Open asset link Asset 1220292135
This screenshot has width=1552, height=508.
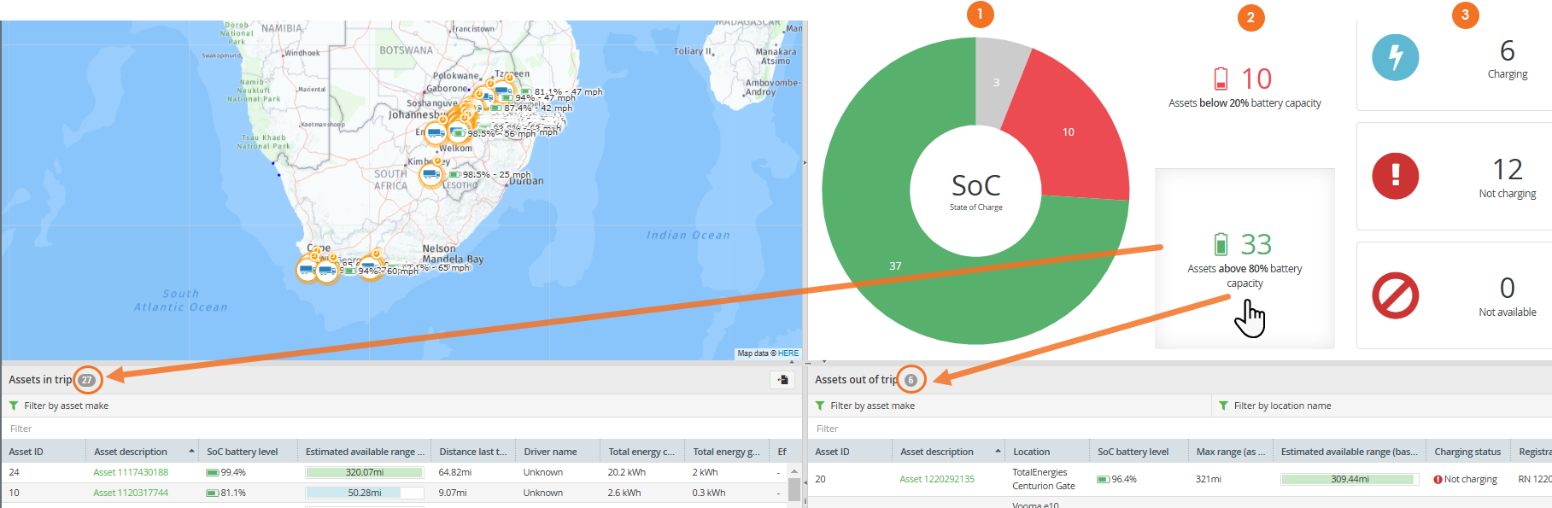coord(937,479)
